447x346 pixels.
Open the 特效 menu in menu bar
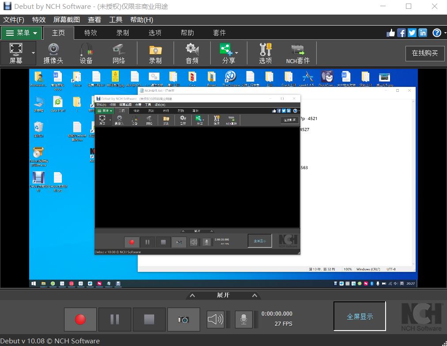click(39, 20)
